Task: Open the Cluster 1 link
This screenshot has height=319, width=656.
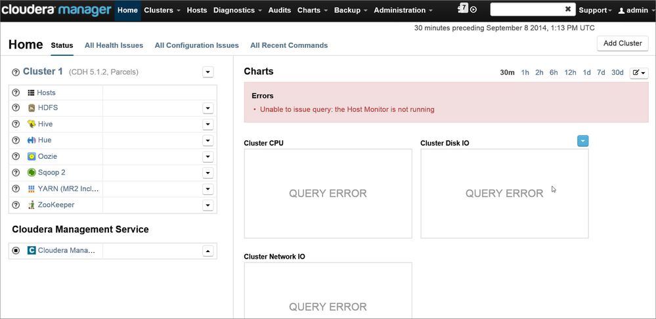Action: [43, 72]
